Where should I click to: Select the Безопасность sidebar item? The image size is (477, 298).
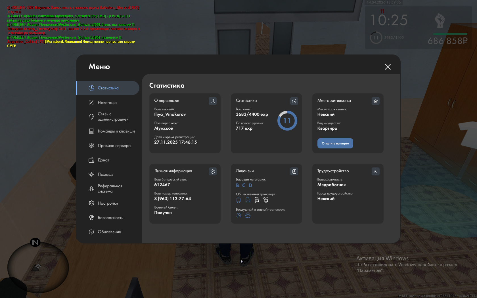(x=110, y=218)
